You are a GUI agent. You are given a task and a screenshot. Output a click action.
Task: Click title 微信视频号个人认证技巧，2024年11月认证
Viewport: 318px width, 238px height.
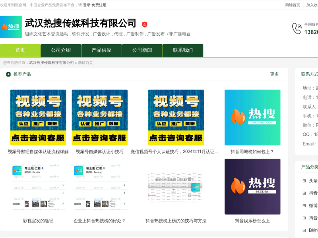point(175,152)
